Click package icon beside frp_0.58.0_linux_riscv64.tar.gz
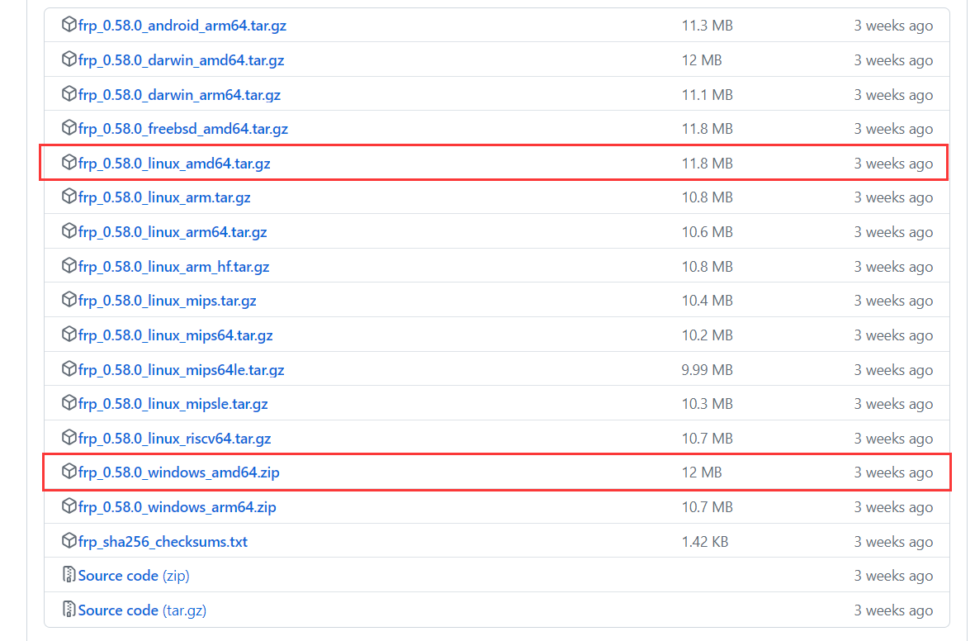 [x=69, y=439]
